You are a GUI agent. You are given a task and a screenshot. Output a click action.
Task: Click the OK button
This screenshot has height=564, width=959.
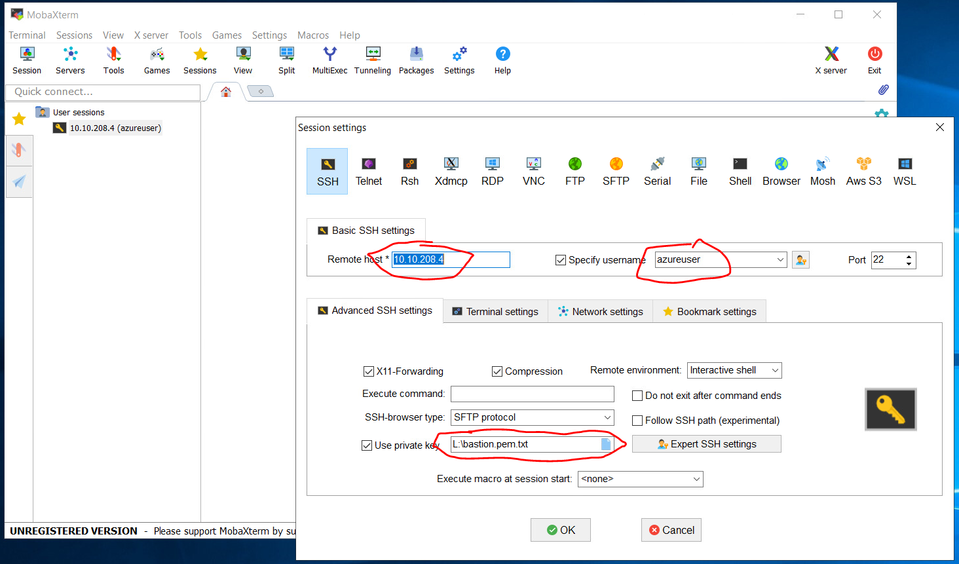(x=561, y=530)
